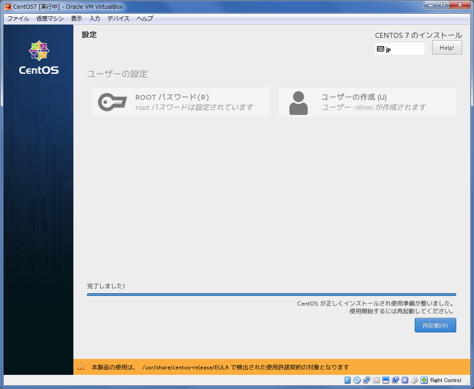474x389 pixels.
Task: Open the 仮想マシン menu
Action: tap(50, 19)
